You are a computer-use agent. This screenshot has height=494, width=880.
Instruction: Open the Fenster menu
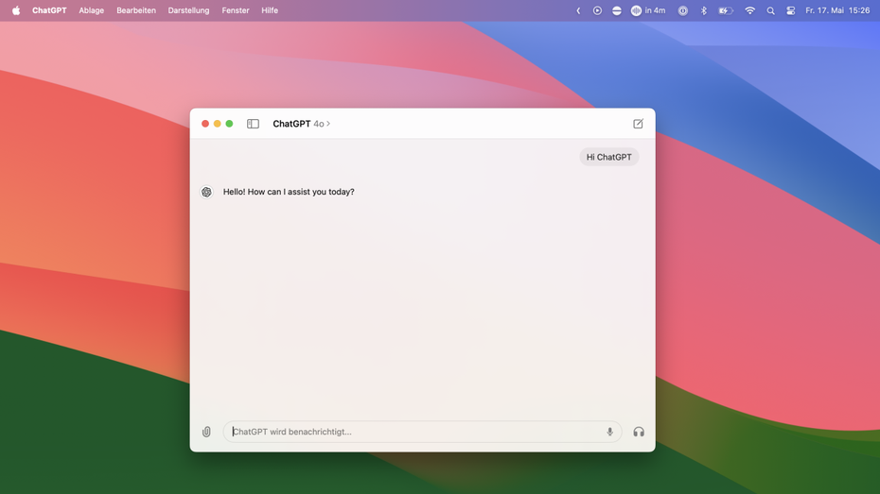click(x=236, y=10)
